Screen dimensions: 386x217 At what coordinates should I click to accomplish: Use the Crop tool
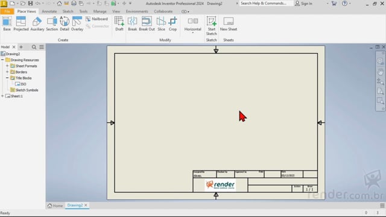pos(172,24)
